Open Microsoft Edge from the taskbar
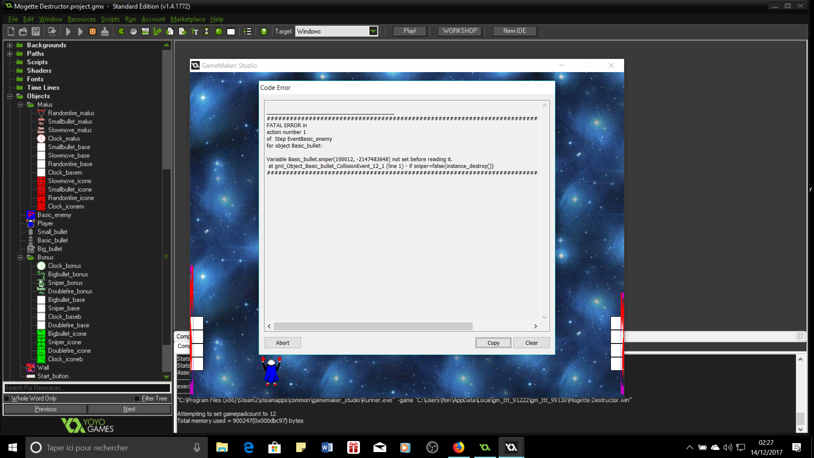814x458 pixels. (x=248, y=447)
